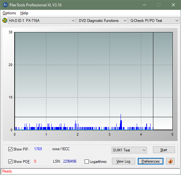Viewport: 181px width, 175px height.
Task: Click the disc drive icon
Action: click(5, 21)
